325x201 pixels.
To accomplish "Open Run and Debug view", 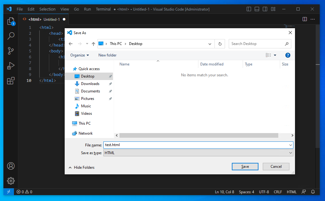I will tap(11, 66).
